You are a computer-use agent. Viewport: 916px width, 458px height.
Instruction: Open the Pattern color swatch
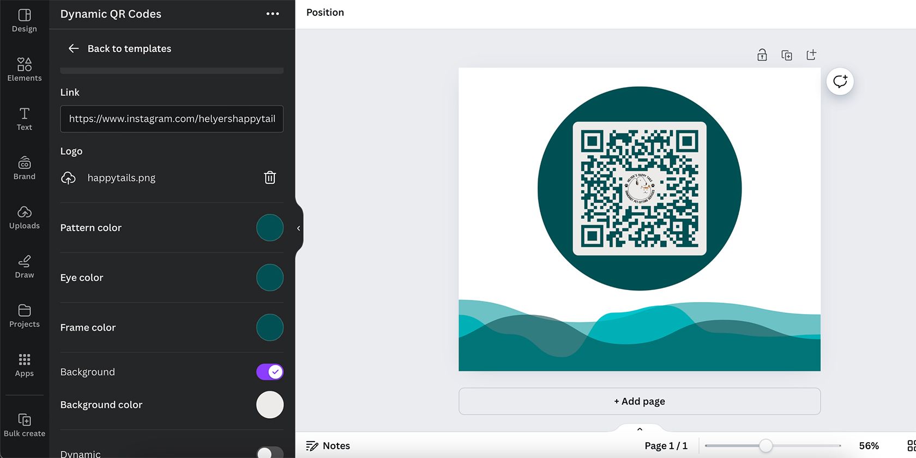coord(270,228)
